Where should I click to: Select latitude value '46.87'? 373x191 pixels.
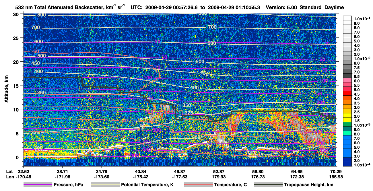coord(180,172)
